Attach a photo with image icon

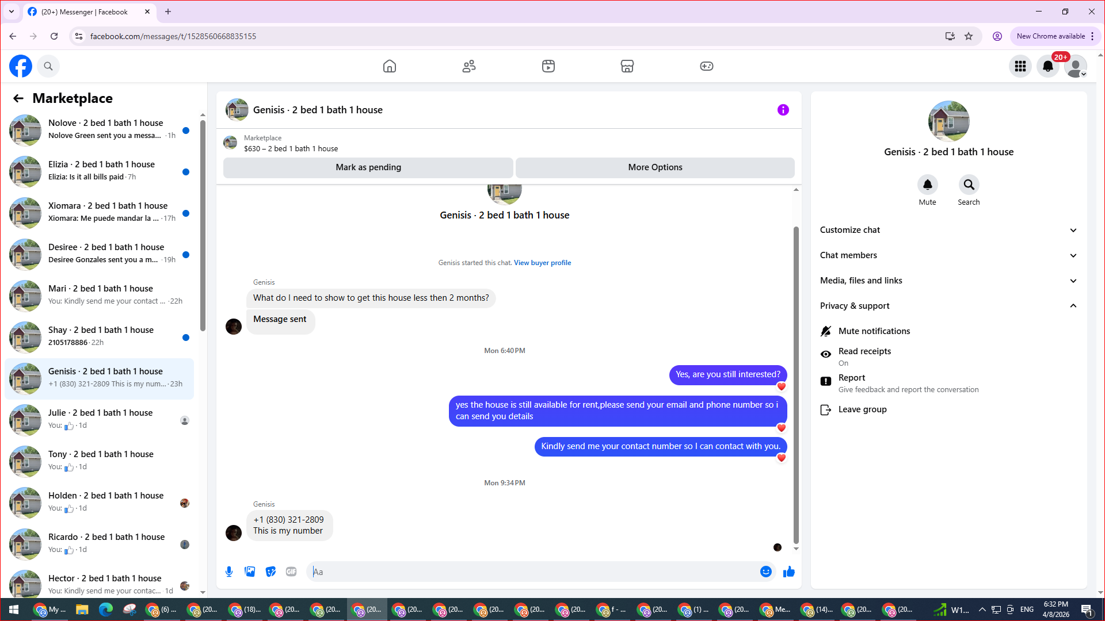click(250, 572)
